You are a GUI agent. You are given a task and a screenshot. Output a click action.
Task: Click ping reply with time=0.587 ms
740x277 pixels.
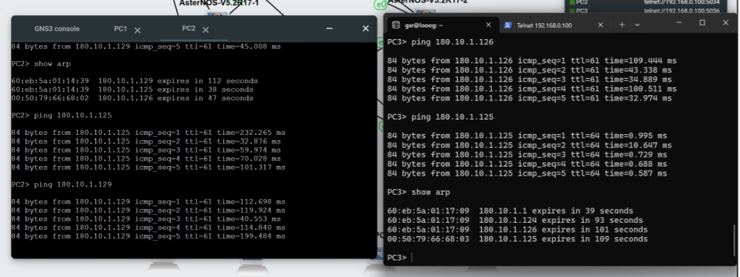pos(527,174)
